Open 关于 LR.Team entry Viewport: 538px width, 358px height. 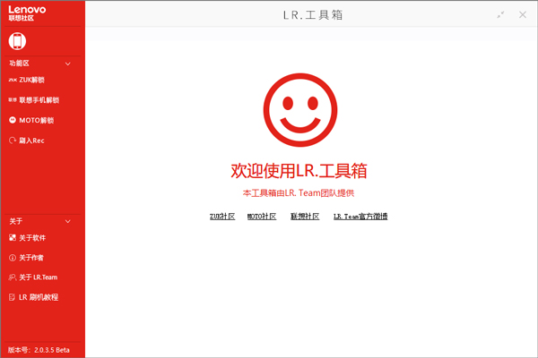(x=33, y=277)
